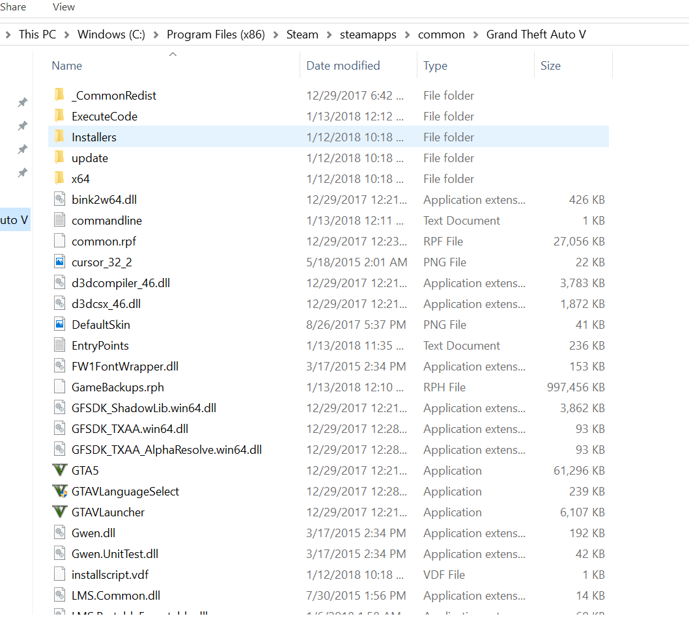
Task: Select the update folder icon
Action: pos(60,158)
